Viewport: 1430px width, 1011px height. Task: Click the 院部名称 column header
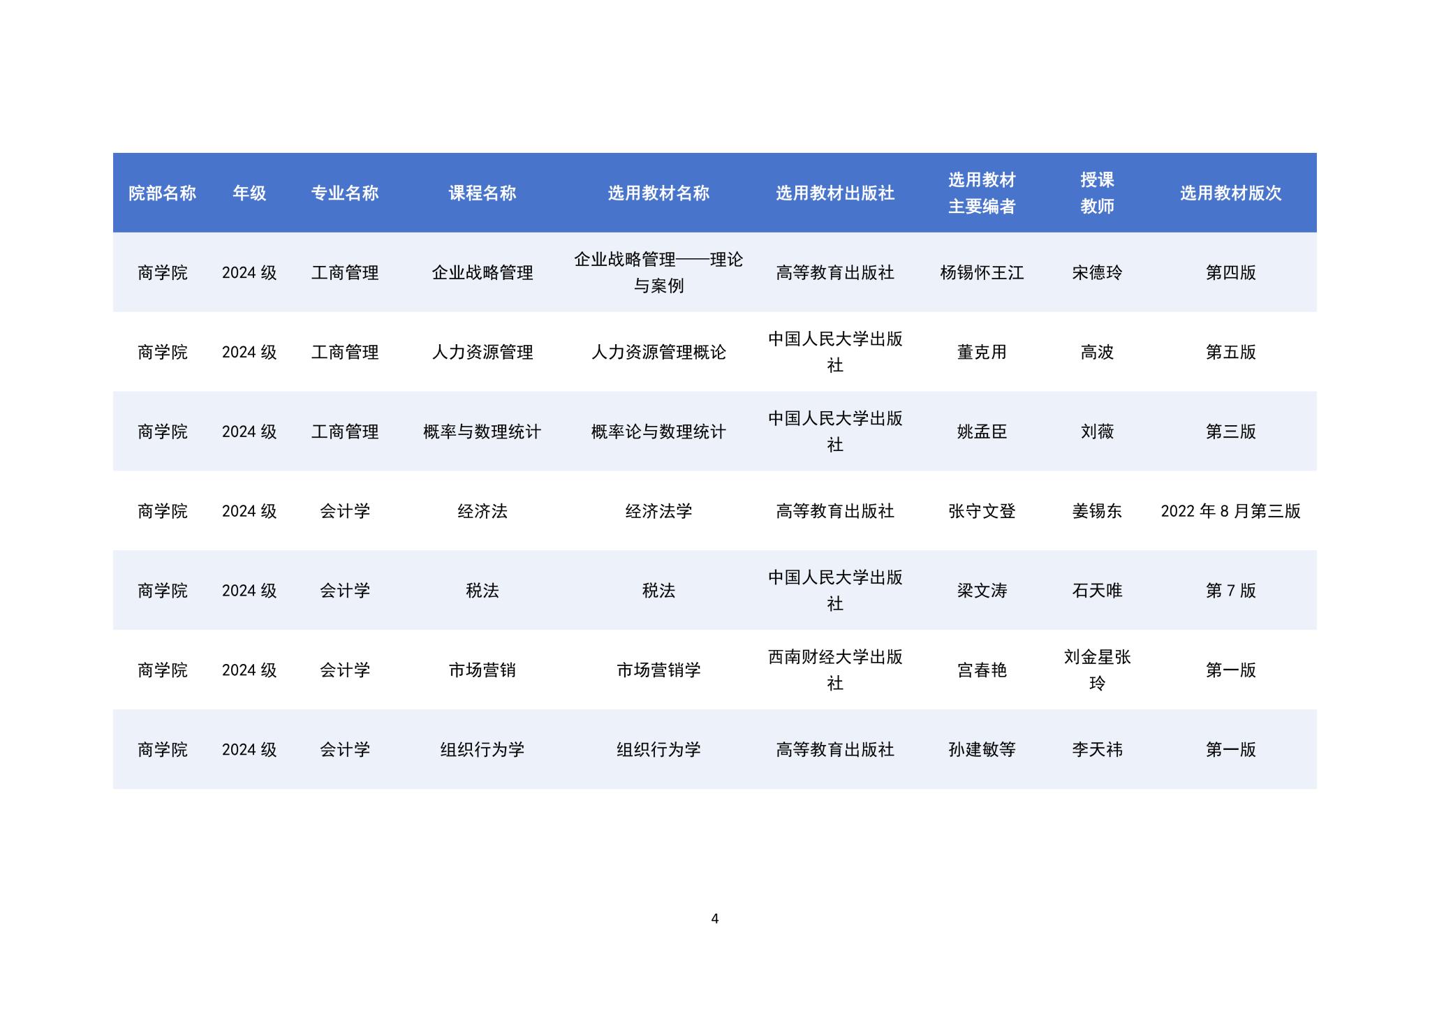pos(162,193)
